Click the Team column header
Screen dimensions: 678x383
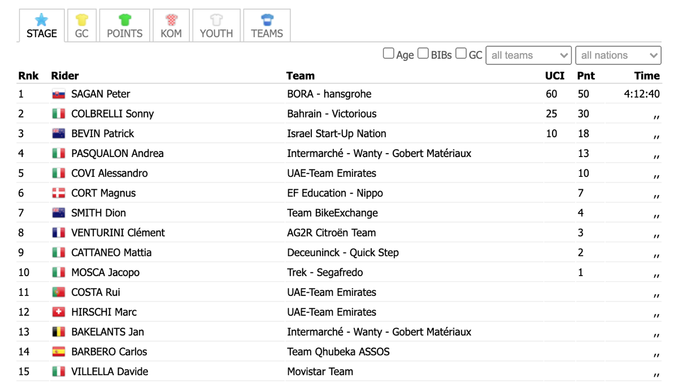click(301, 76)
